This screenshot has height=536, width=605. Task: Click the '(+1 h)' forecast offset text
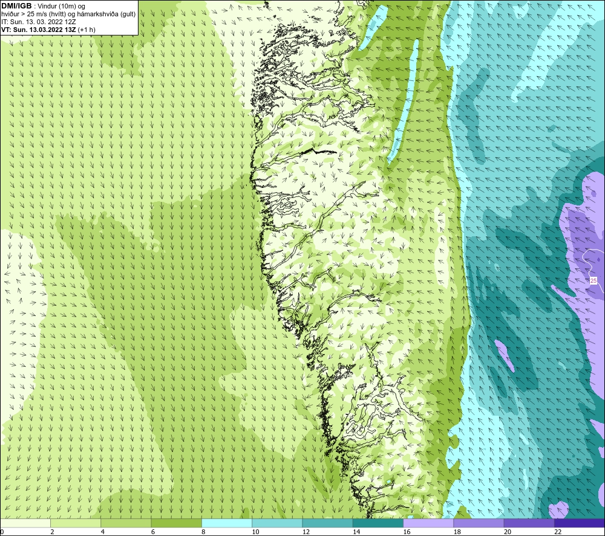(87, 30)
